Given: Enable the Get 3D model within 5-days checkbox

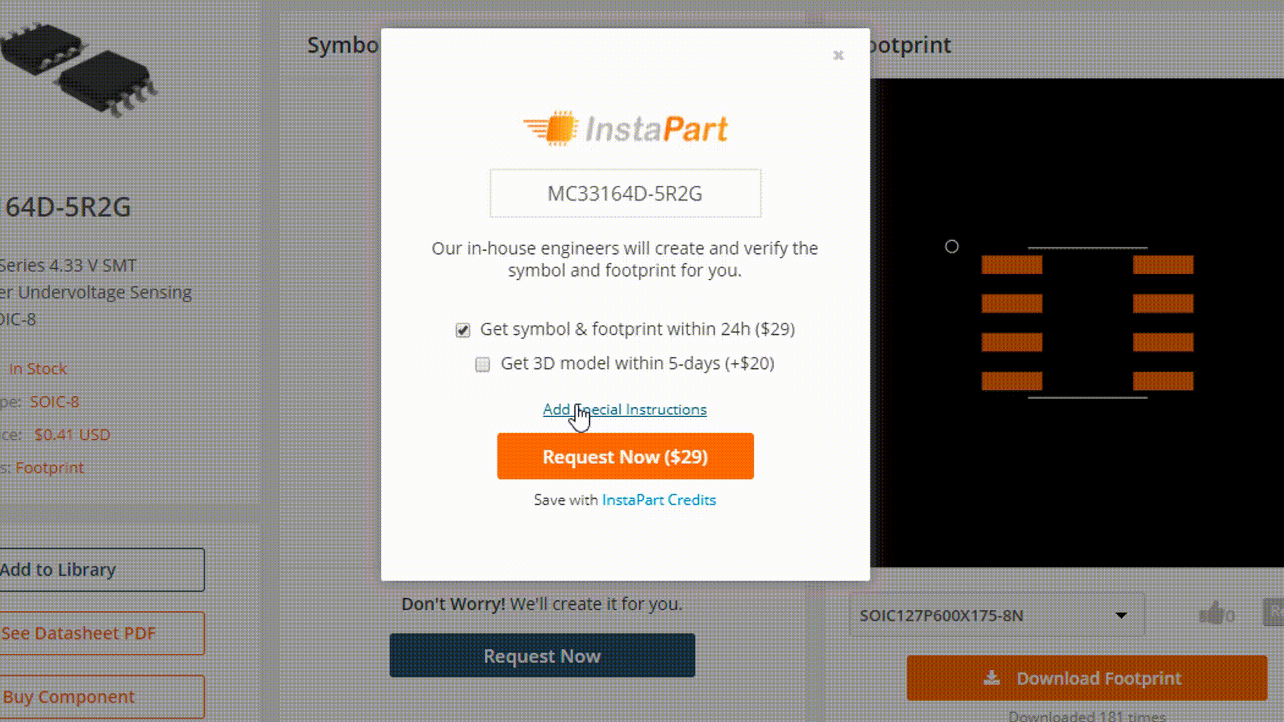Looking at the screenshot, I should coord(482,364).
